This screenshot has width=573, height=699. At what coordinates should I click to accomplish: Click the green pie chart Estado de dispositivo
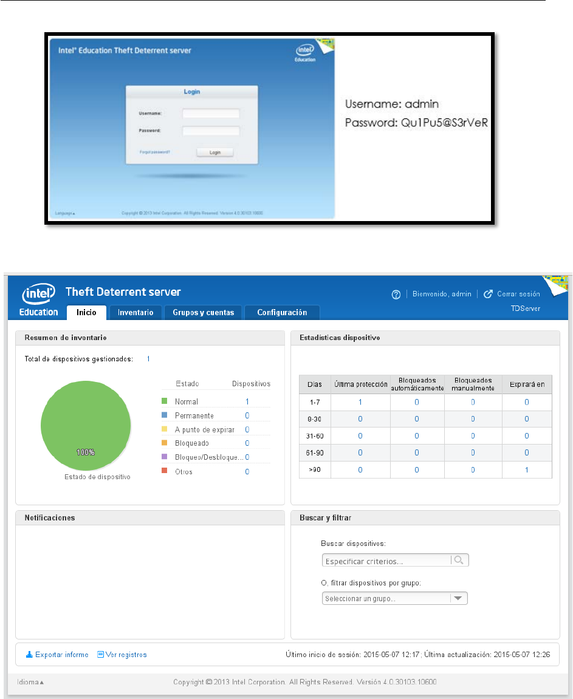86,425
